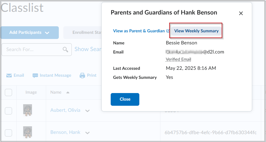The image size is (266, 142).
Task: Click the View Weekly Summary button
Action: coord(196,31)
